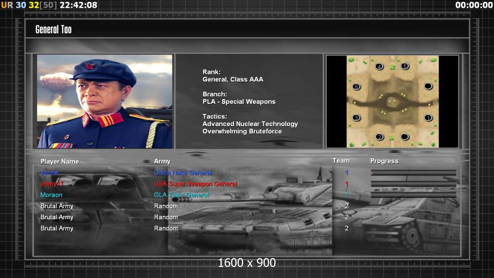Click the desert map preview image

pyautogui.click(x=393, y=101)
